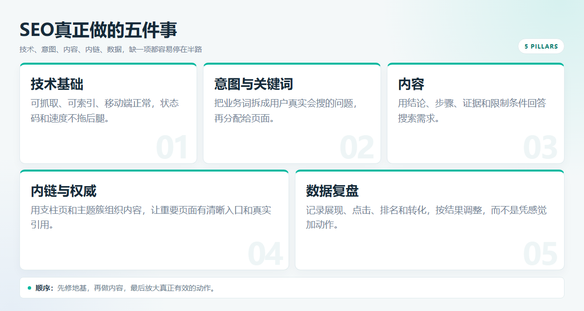Select the 数据复盘 card heading
The image size is (584, 311).
332,191
